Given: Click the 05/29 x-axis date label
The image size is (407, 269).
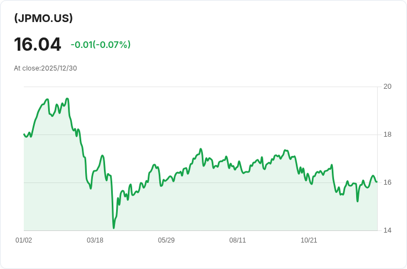Looking at the screenshot, I should tap(166, 240).
